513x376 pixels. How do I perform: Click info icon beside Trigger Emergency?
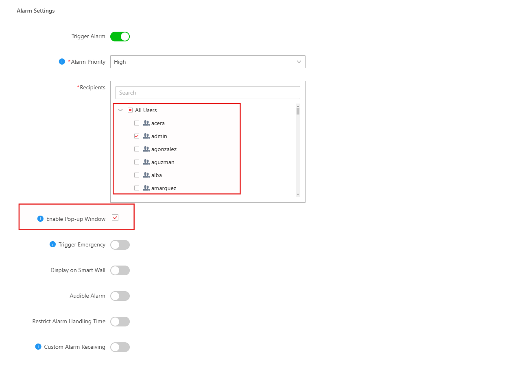click(52, 244)
